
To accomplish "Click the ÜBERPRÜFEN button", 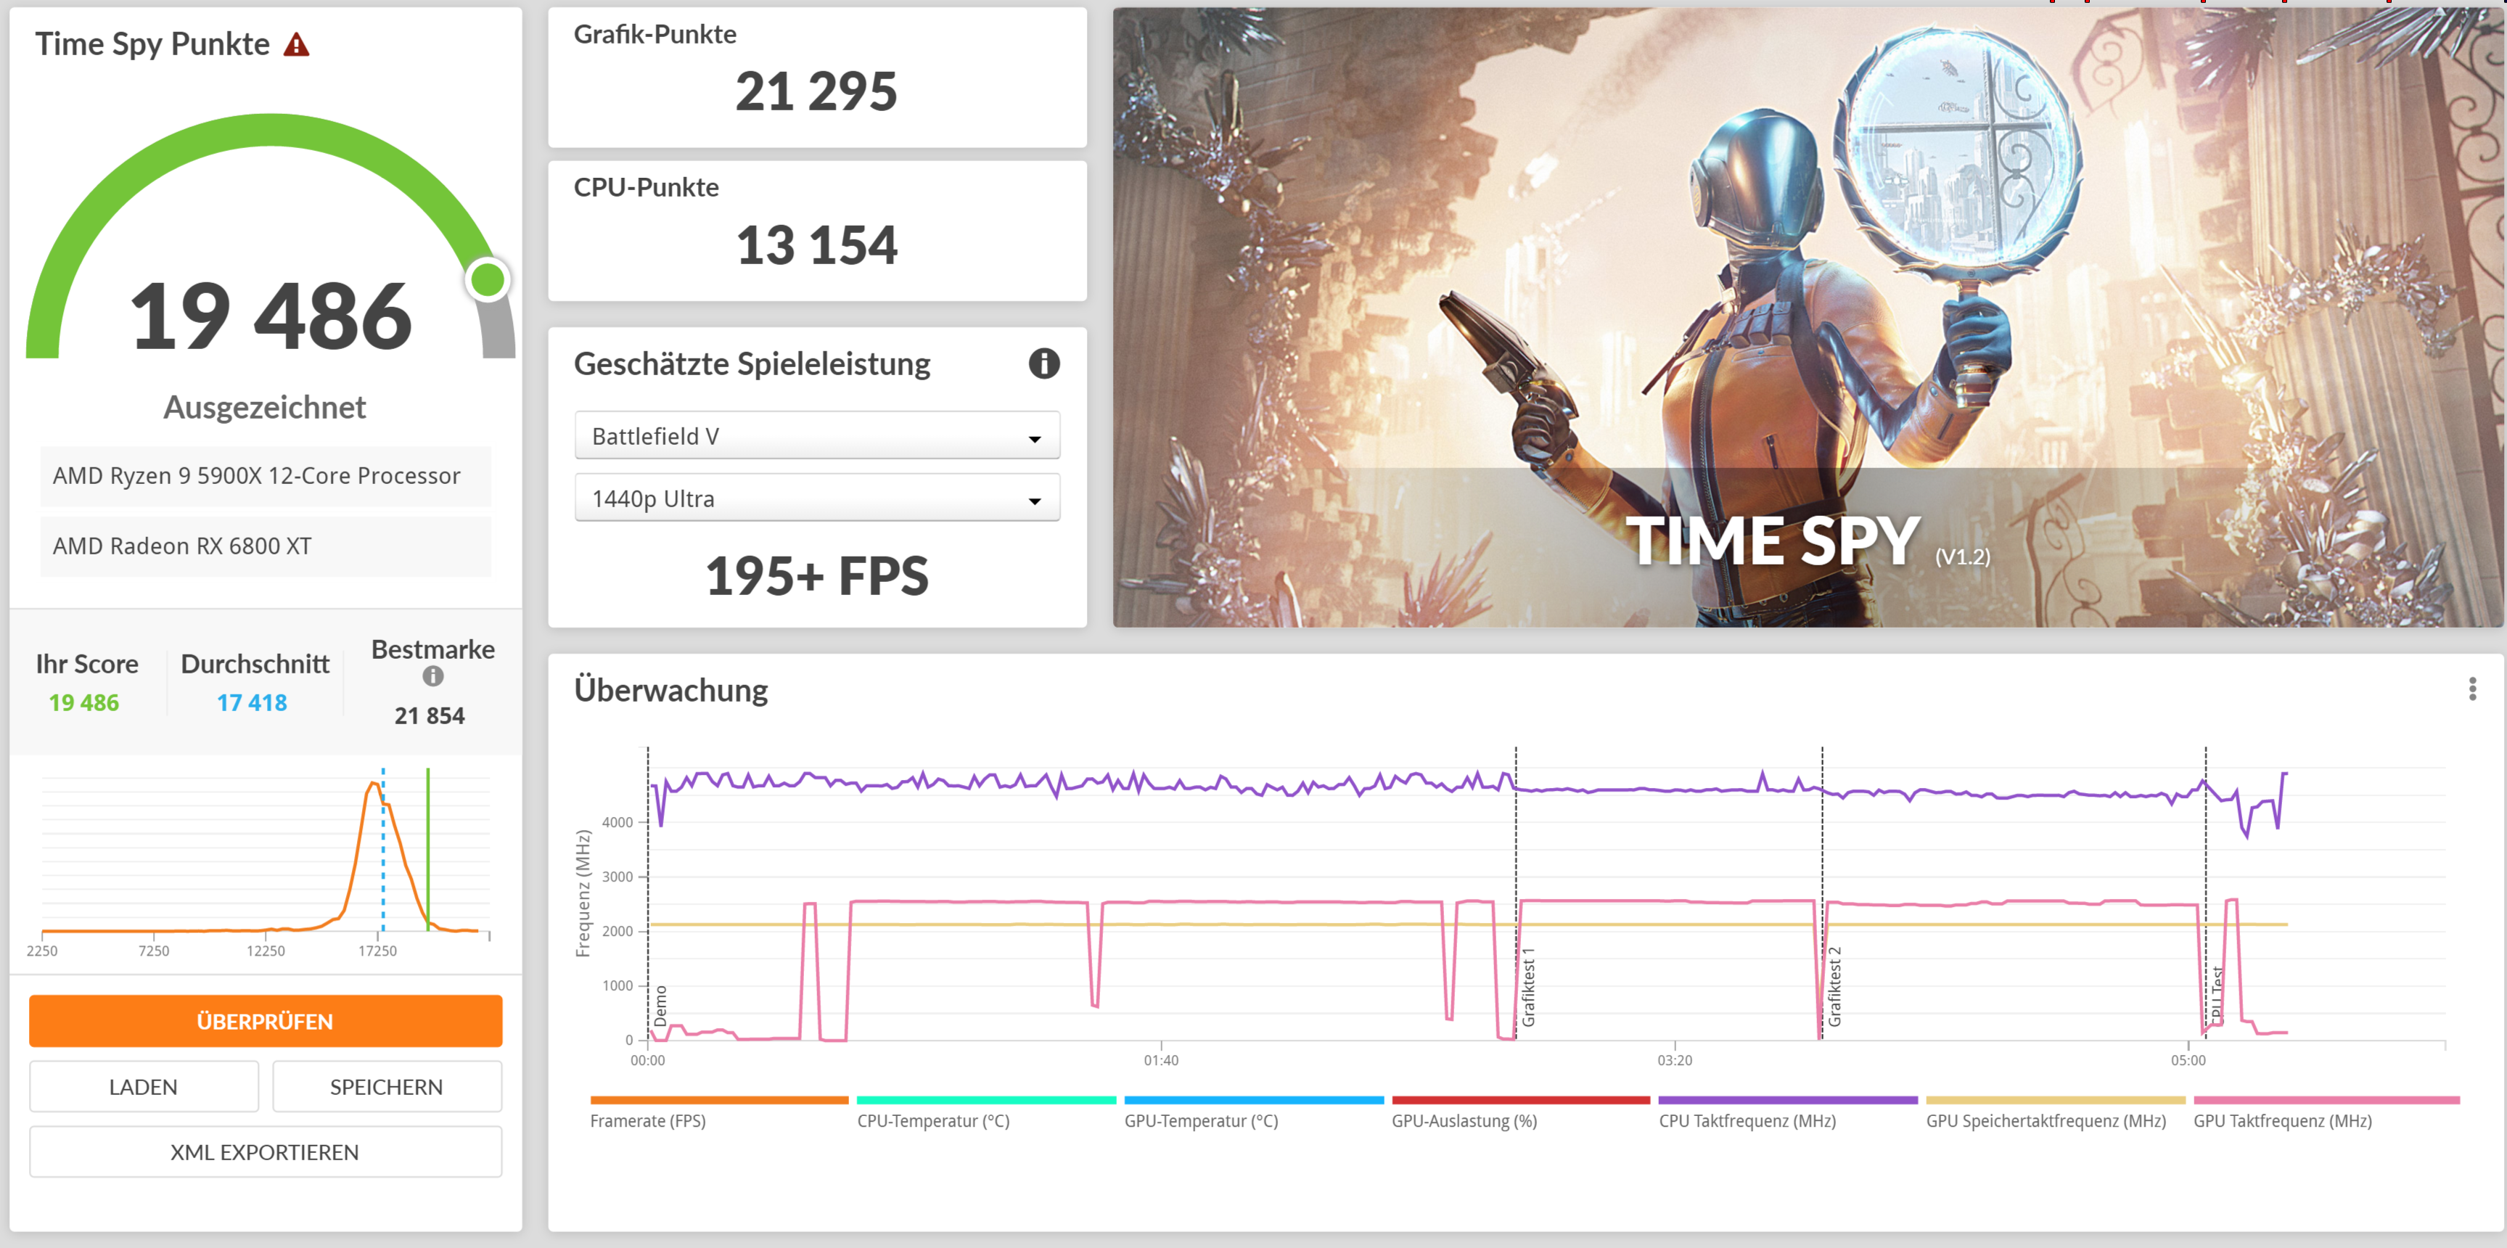I will 265,1020.
